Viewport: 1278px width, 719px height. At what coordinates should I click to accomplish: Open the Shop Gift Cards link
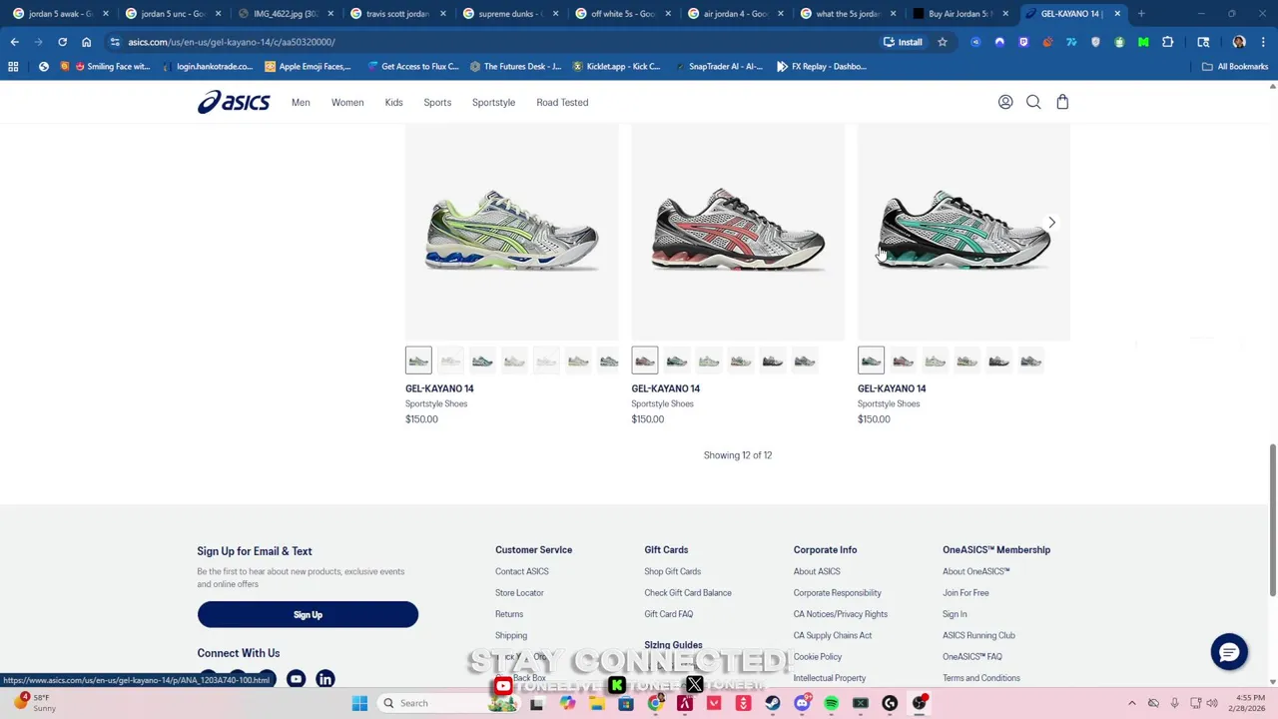[x=673, y=571]
